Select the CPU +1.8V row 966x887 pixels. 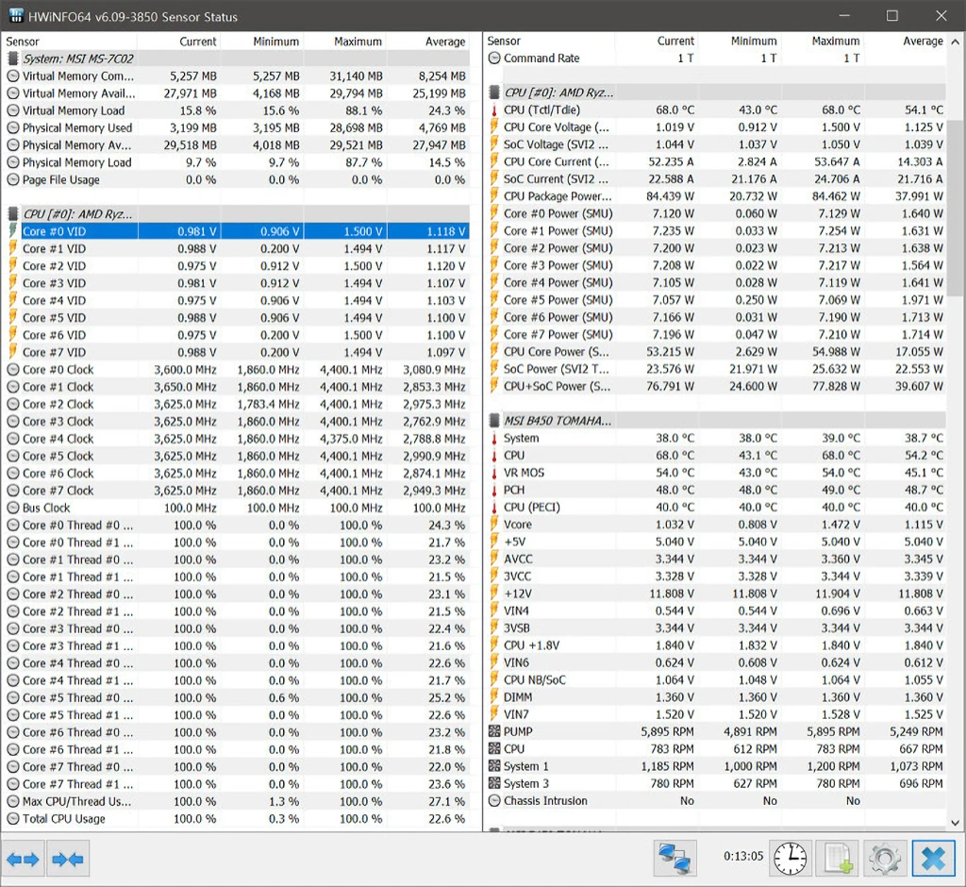(x=715, y=645)
